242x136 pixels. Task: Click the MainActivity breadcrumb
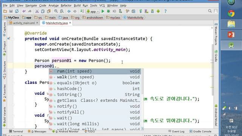tap(133, 18)
